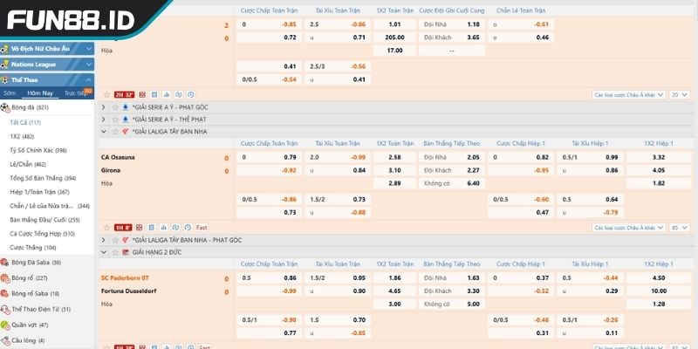Collapse the Giải Laliga Tây Ban Nha league
This screenshot has width=698, height=349.
coord(104,131)
